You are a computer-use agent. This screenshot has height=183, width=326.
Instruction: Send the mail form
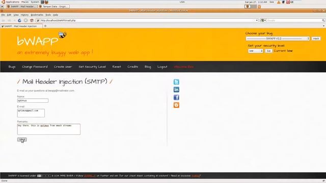[22, 140]
